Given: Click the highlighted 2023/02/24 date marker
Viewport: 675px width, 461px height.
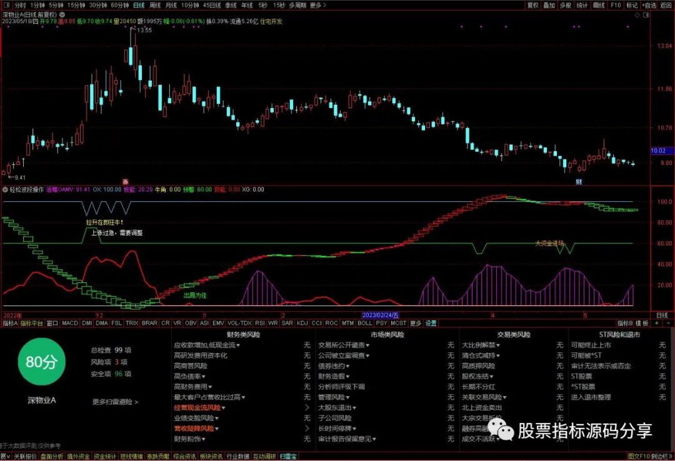Looking at the screenshot, I should [x=380, y=315].
